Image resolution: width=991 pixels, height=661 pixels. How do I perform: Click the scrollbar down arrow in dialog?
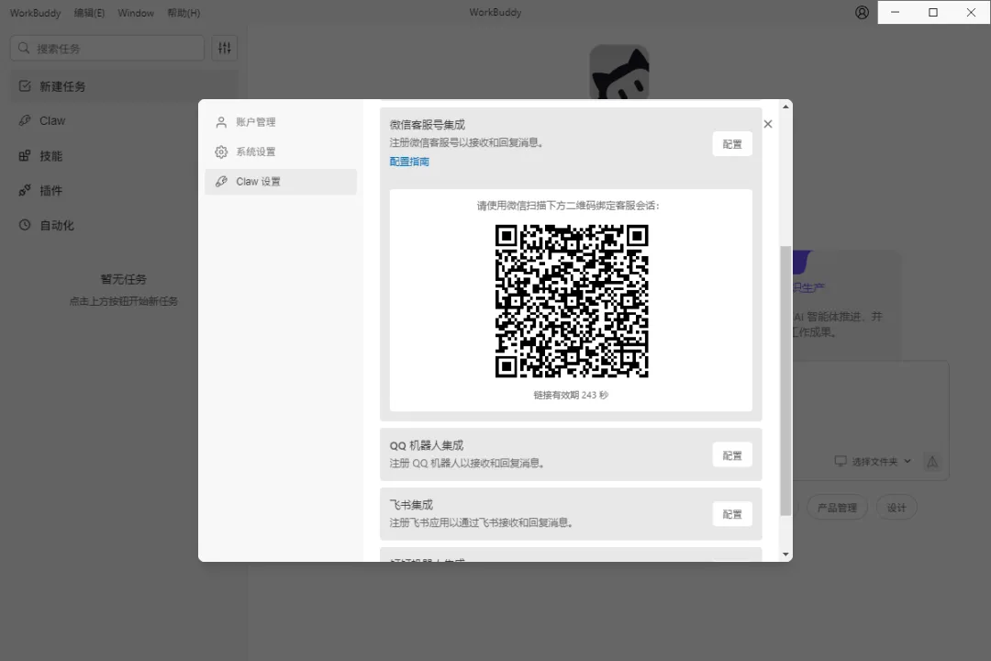point(785,555)
